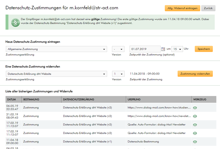Image resolution: width=220 pixels, height=149 pixels.
Task: Open the know-how/newslet origin URL
Action: coord(159,116)
